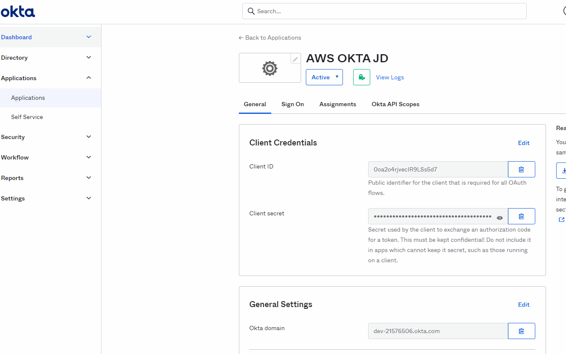Go to Dashboard in sidebar
Viewport: 566px width, 354px height.
coord(16,37)
